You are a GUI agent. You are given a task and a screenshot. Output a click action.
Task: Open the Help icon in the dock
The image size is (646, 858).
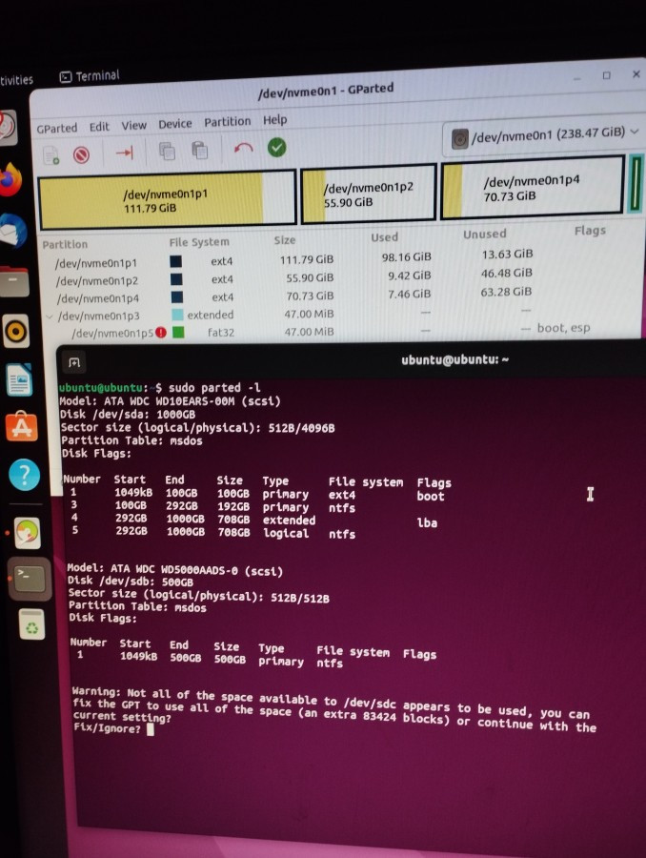pyautogui.click(x=24, y=475)
